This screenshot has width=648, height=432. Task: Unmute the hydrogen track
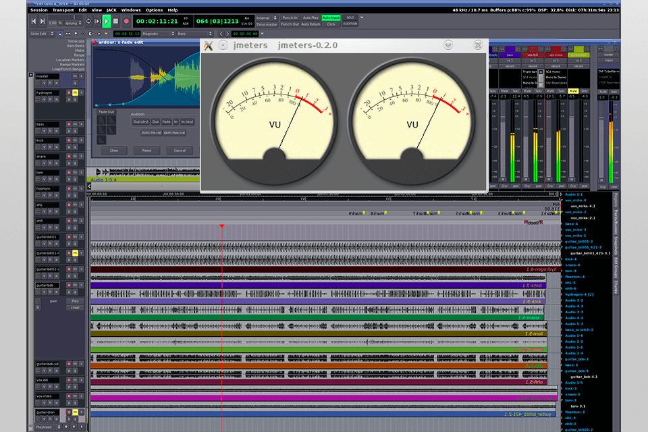(x=75, y=92)
